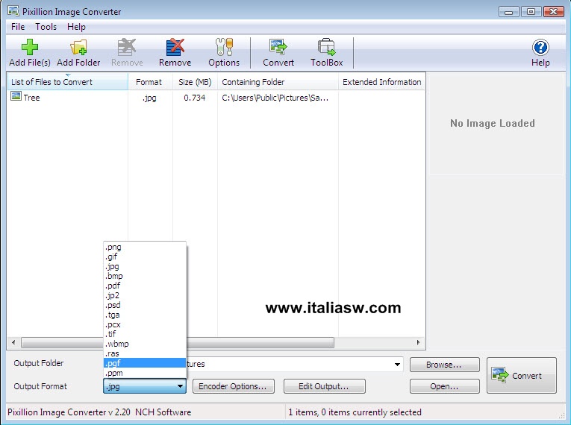The image size is (571, 425).
Task: Open the Tools menu
Action: coord(46,27)
